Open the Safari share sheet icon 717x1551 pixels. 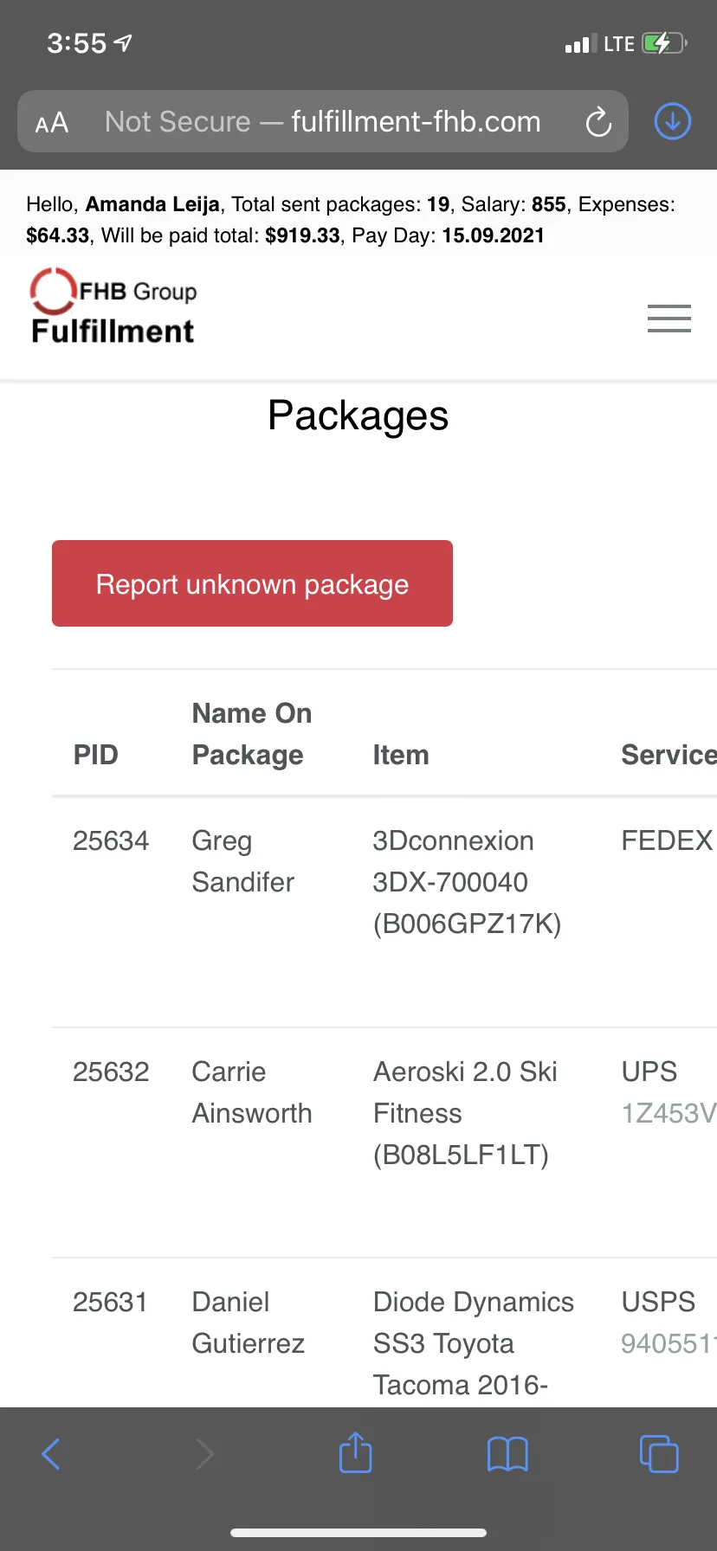(x=356, y=1451)
